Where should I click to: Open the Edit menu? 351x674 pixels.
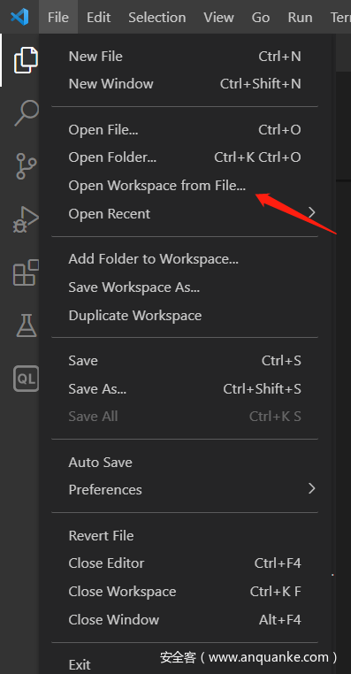click(x=98, y=17)
